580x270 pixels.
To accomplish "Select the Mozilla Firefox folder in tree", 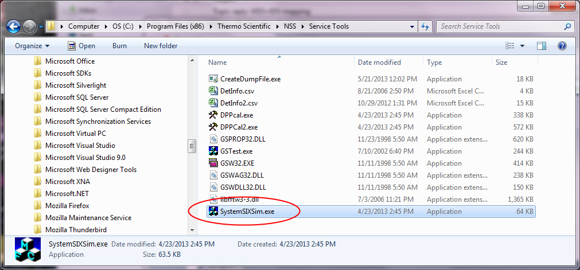I will pos(67,206).
